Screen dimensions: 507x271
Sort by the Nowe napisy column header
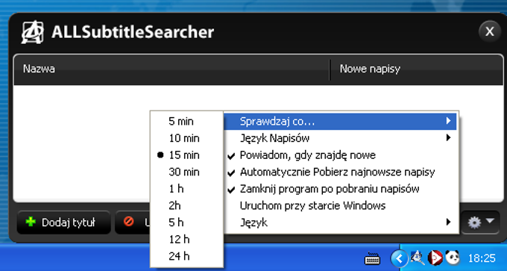click(417, 69)
